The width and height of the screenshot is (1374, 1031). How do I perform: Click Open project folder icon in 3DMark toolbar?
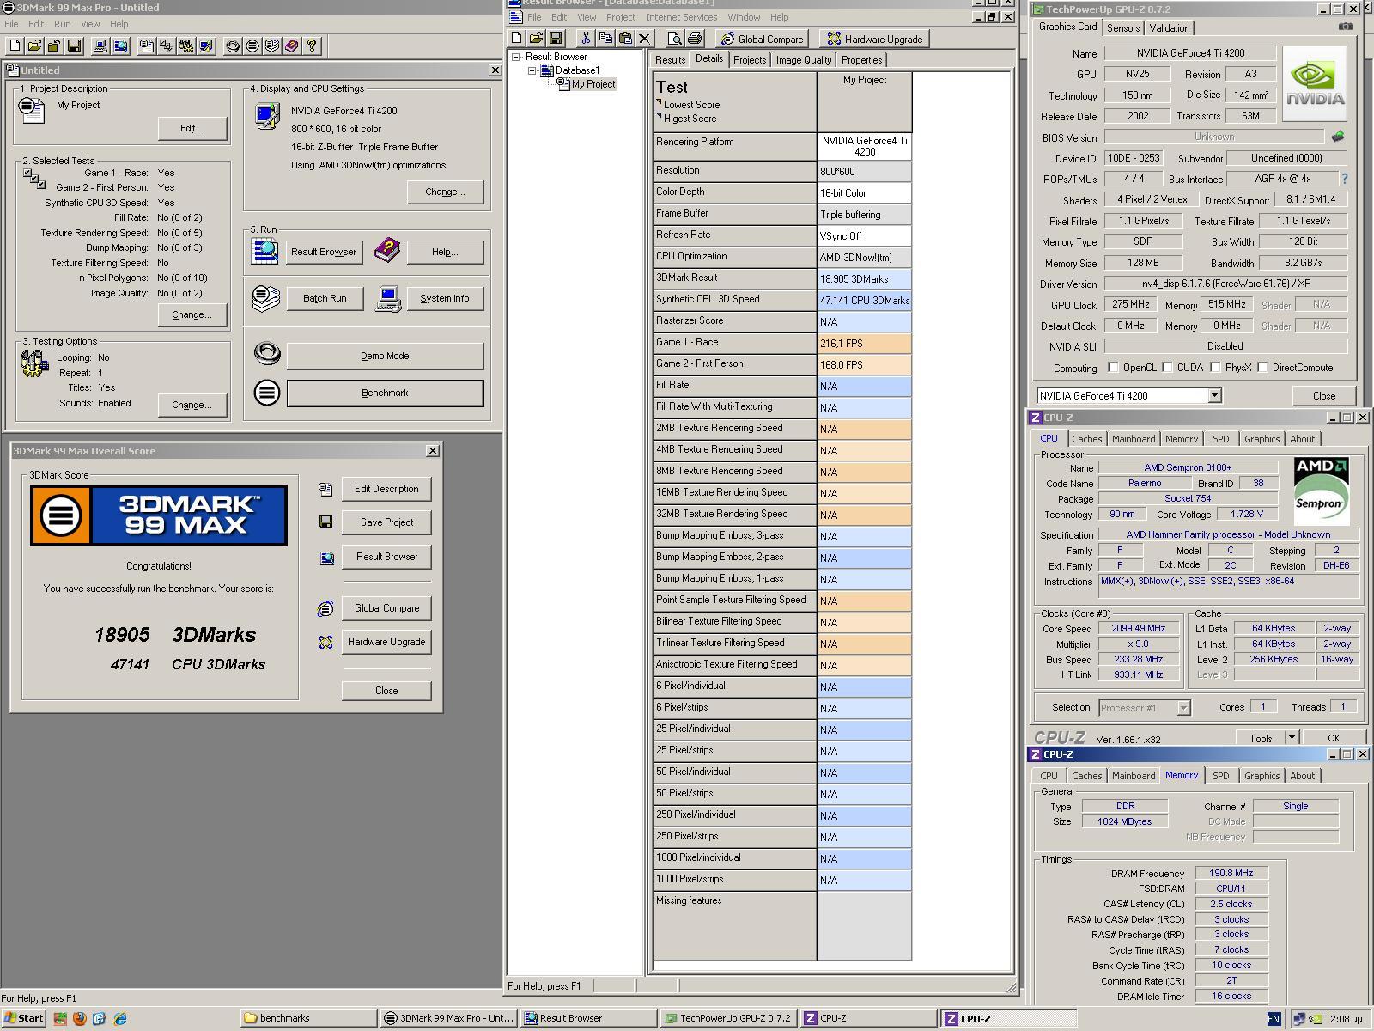click(34, 46)
